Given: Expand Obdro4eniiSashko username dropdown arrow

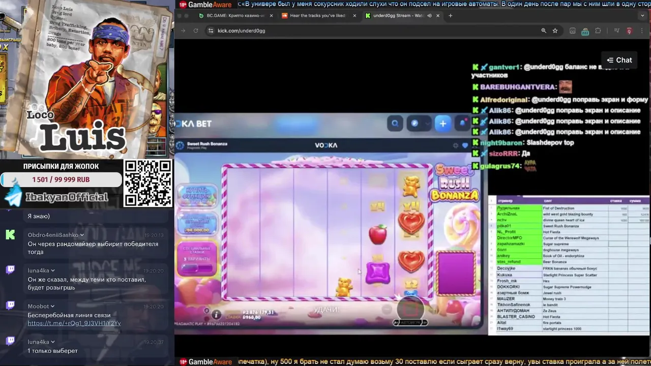Looking at the screenshot, I should click(82, 235).
